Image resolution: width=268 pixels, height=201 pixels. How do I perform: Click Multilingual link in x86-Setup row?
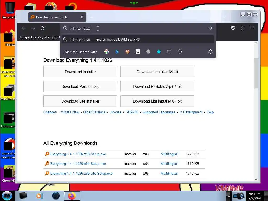[169, 154]
